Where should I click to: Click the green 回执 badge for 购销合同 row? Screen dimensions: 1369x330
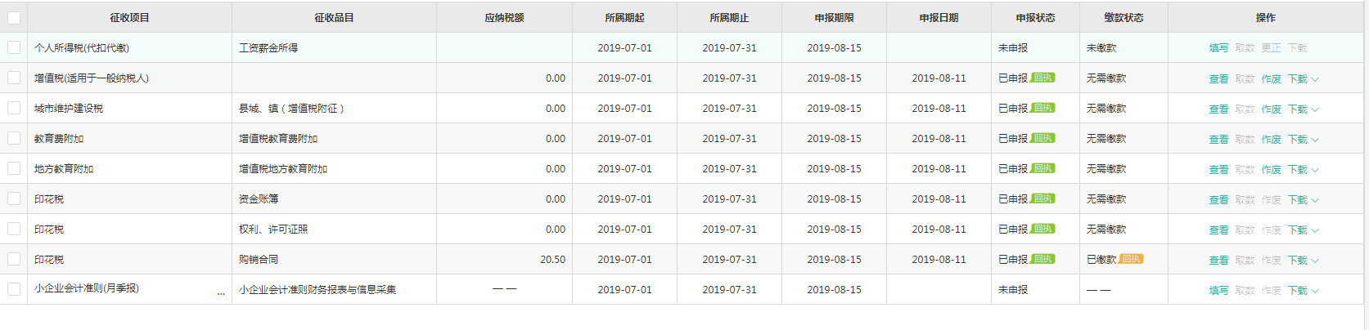[1043, 259]
